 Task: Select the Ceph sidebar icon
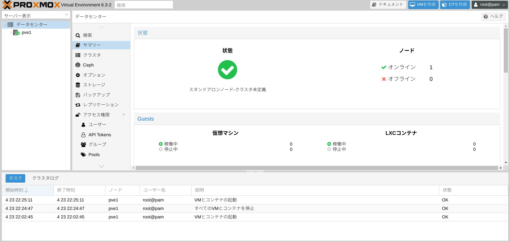(x=78, y=65)
